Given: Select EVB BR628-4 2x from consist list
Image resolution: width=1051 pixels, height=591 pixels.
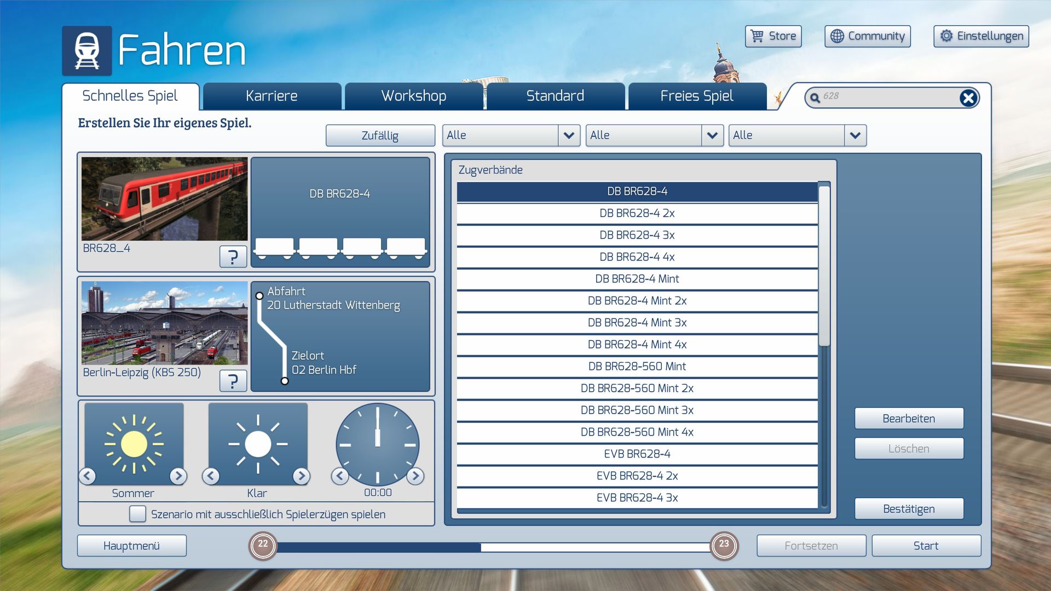Looking at the screenshot, I should point(637,476).
